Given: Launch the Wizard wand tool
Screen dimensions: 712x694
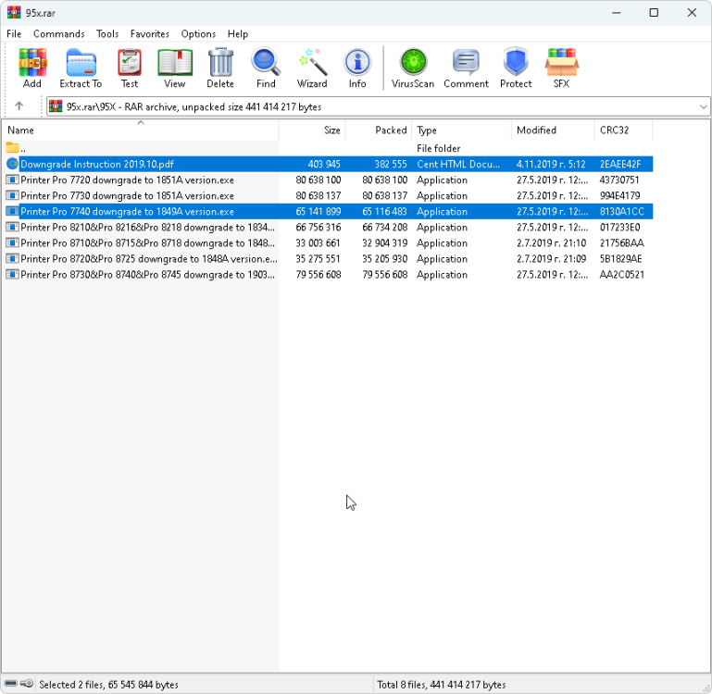Looking at the screenshot, I should point(312,68).
